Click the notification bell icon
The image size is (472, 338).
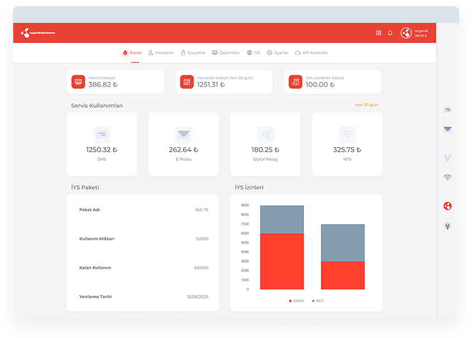point(390,33)
